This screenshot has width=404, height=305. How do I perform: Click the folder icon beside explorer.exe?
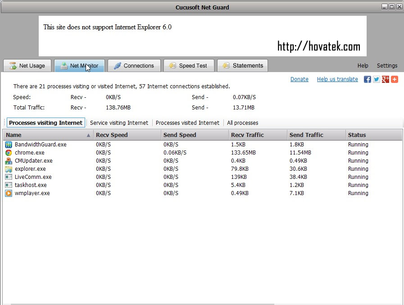[8, 168]
